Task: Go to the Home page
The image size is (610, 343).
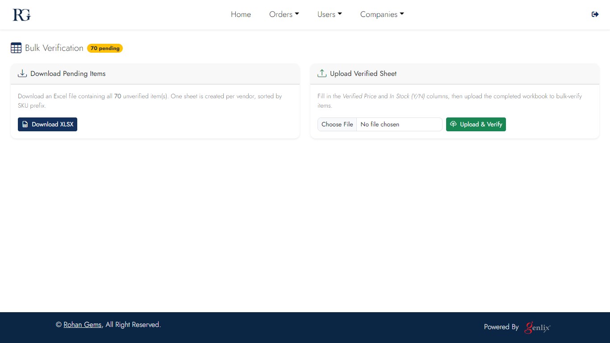Action: click(241, 14)
